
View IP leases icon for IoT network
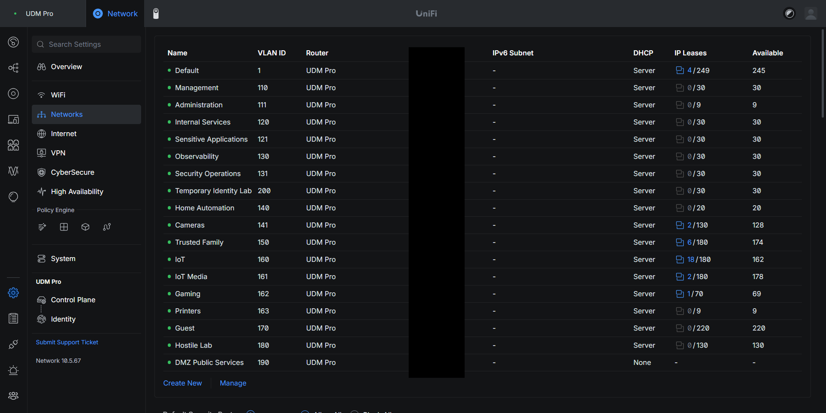(x=680, y=259)
